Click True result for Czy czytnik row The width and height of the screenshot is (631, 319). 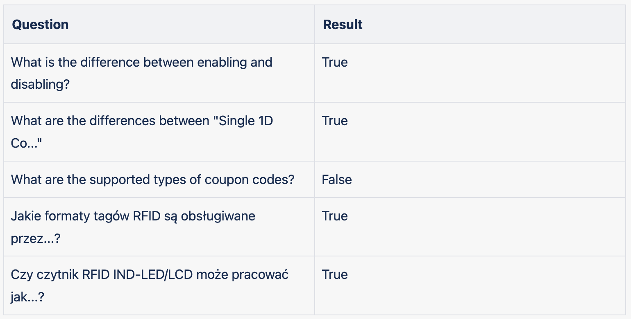[335, 274]
